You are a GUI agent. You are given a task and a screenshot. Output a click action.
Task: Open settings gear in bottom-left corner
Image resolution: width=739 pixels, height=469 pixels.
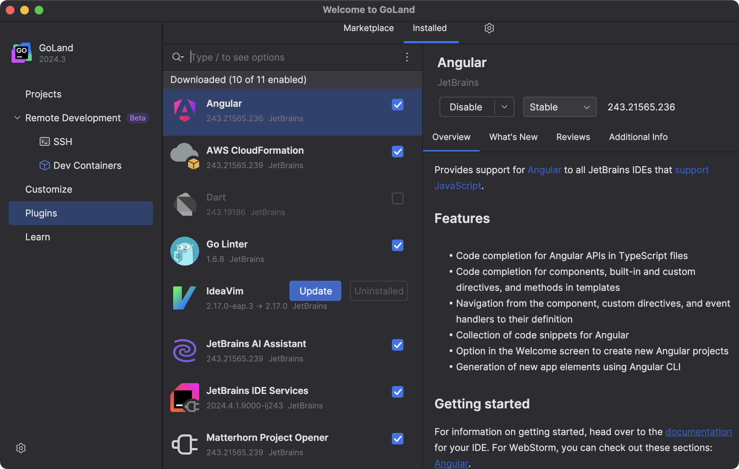coord(21,448)
